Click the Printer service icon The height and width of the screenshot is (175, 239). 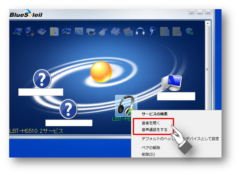point(91,32)
